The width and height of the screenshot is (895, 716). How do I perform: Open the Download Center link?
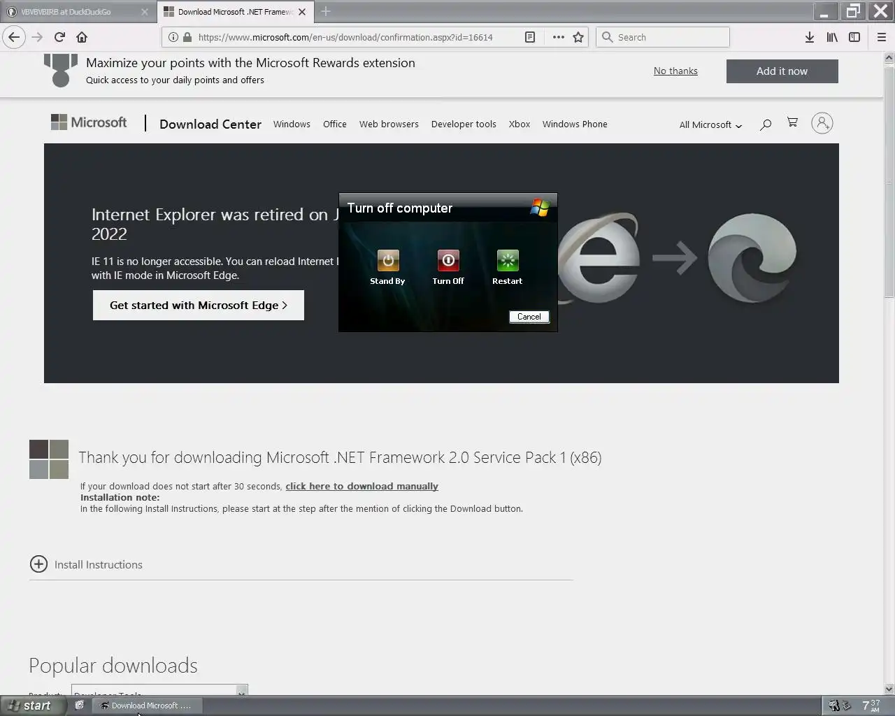click(x=210, y=124)
